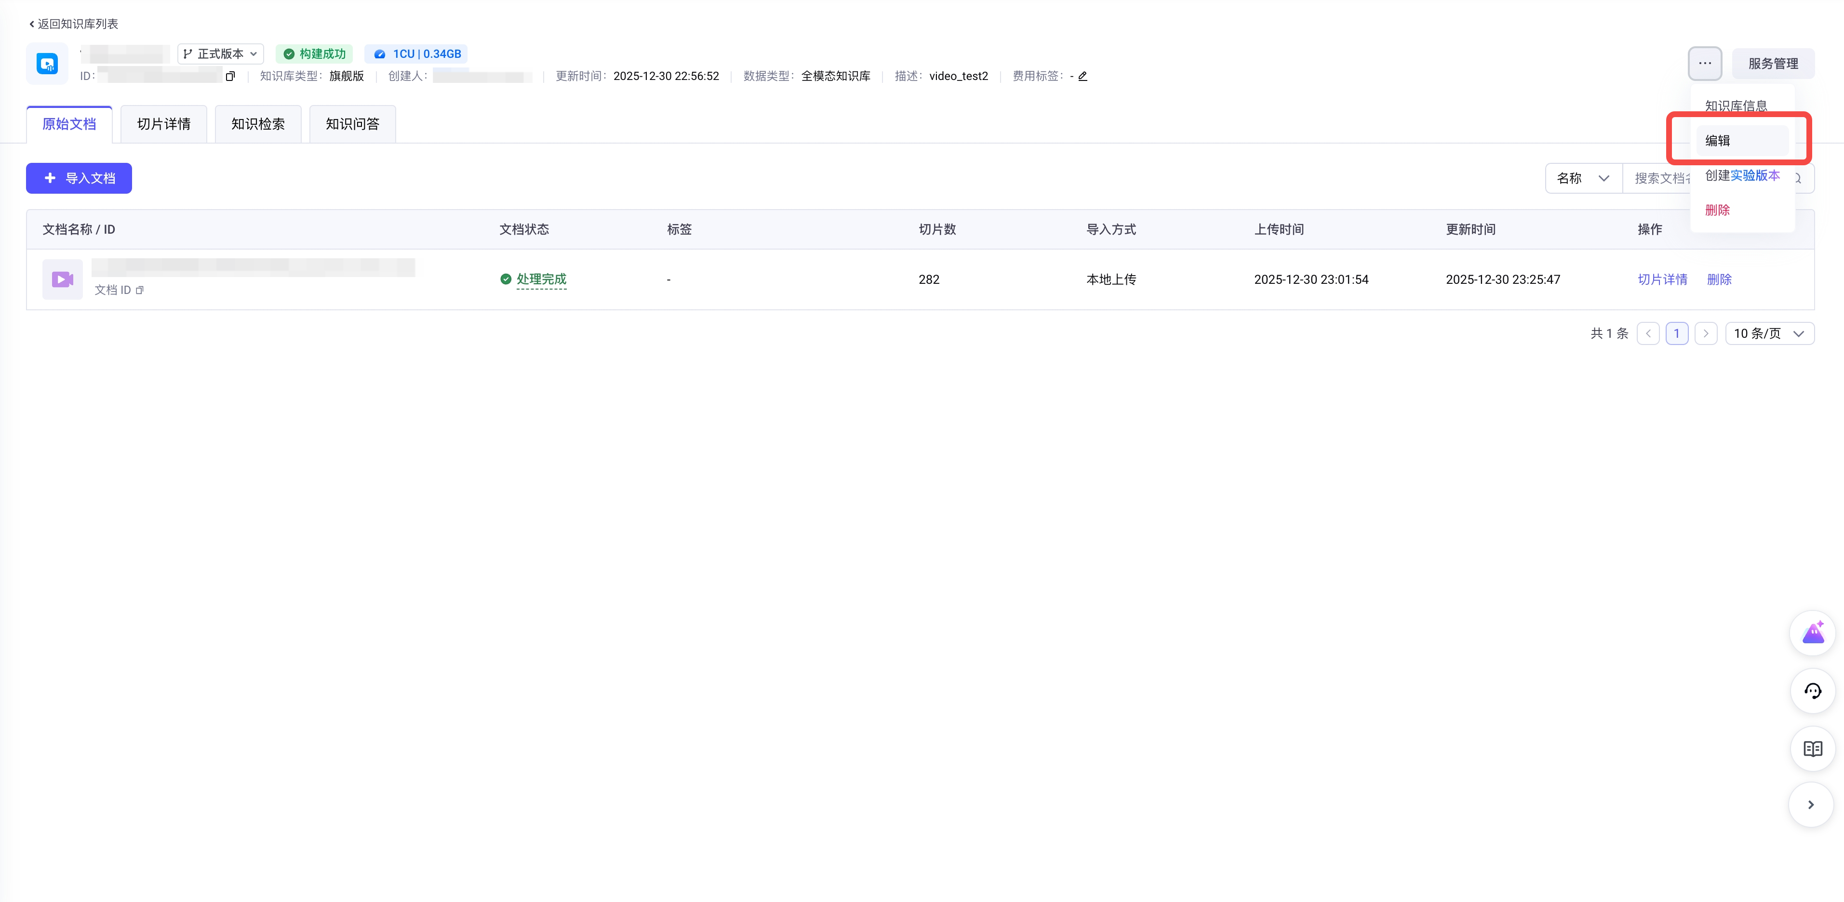Screen dimensions: 1844x902
Task: Copy the document ID with the copy icon
Action: pos(140,291)
